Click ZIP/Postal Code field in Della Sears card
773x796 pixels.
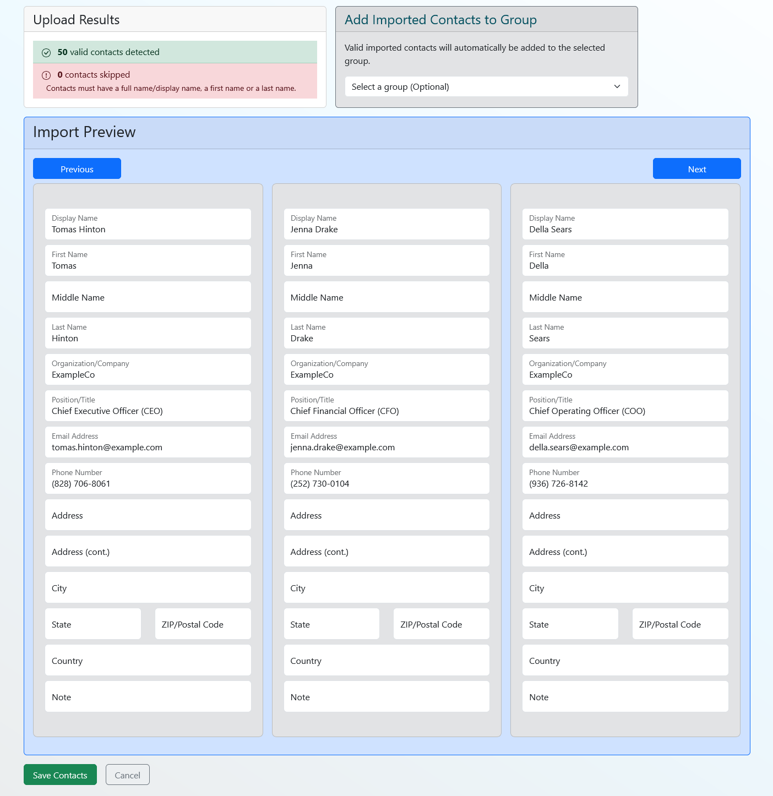[x=681, y=624]
